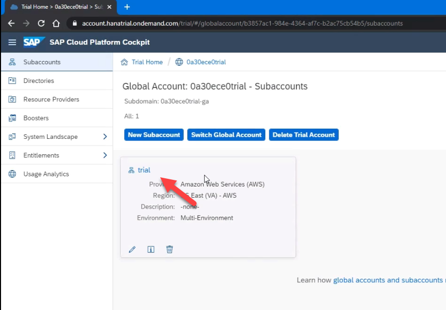Click the 0a30ece0trial breadcrumb link
This screenshot has width=446, height=310.
coord(206,62)
